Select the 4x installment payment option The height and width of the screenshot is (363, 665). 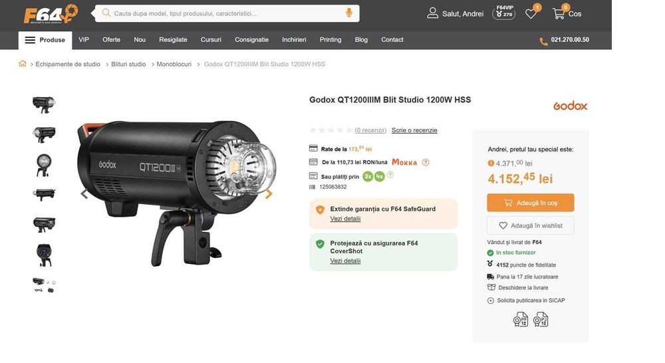379,177
